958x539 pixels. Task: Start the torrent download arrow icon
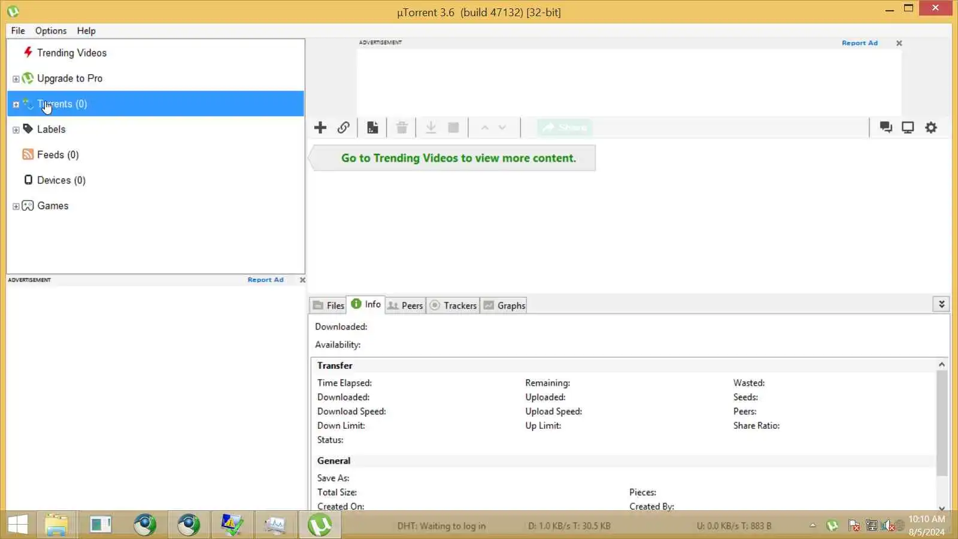coord(431,128)
